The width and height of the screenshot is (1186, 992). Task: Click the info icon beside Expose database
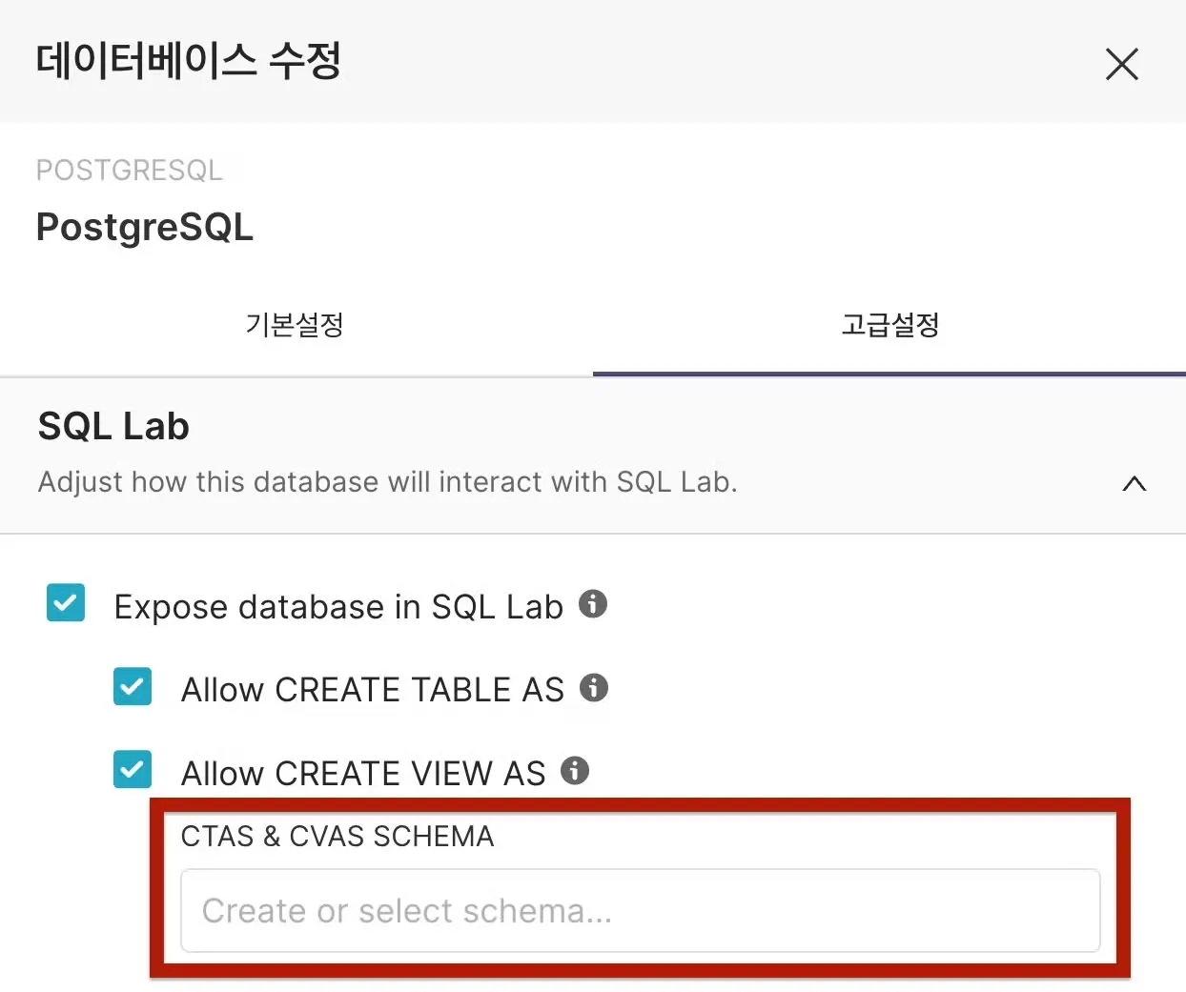tap(593, 604)
